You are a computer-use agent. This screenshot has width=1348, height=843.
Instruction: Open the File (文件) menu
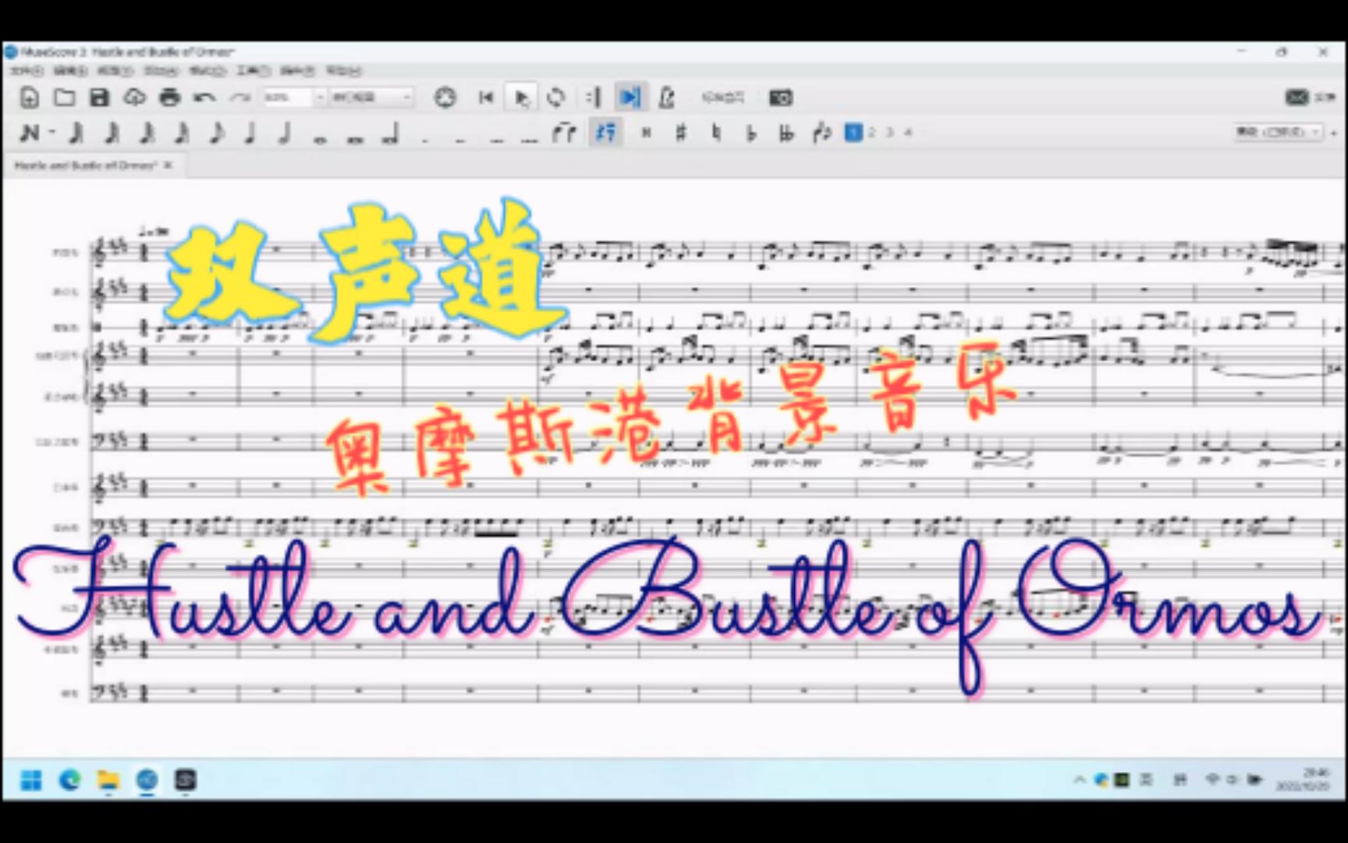26,71
